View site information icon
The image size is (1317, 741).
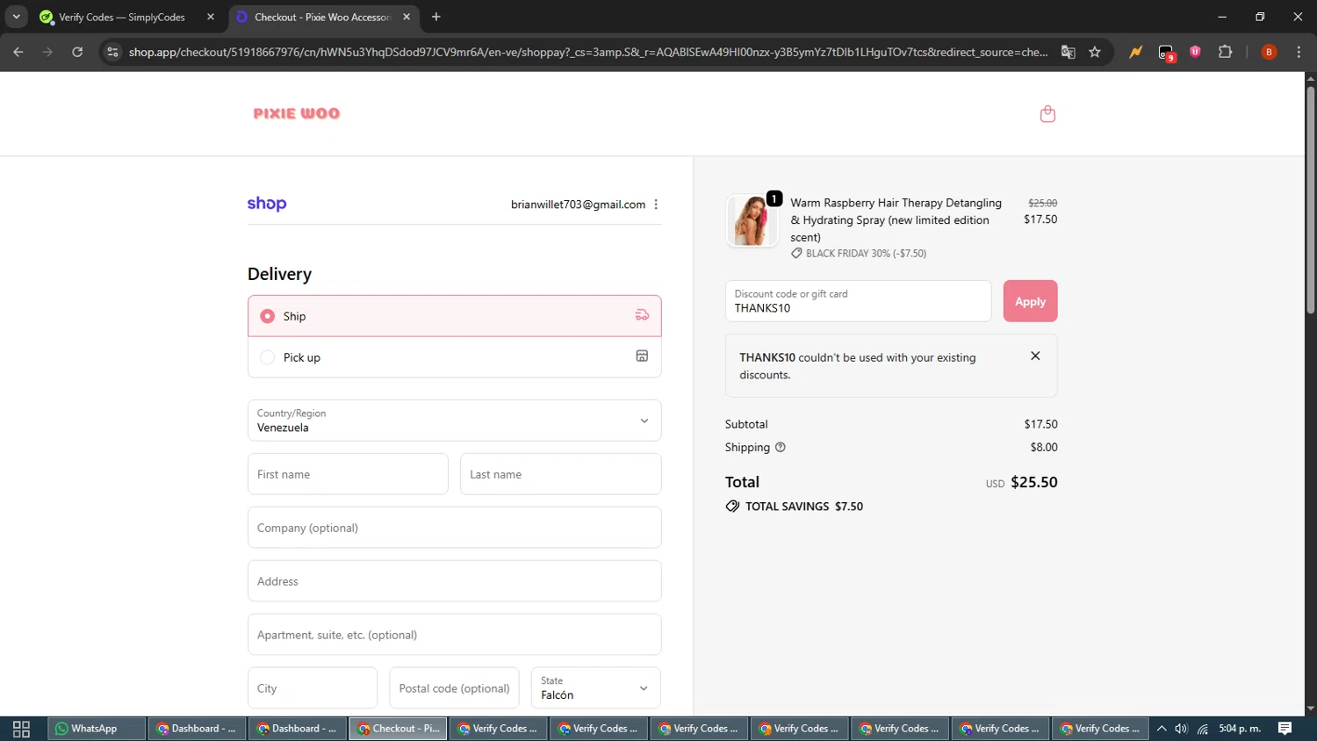tap(112, 52)
